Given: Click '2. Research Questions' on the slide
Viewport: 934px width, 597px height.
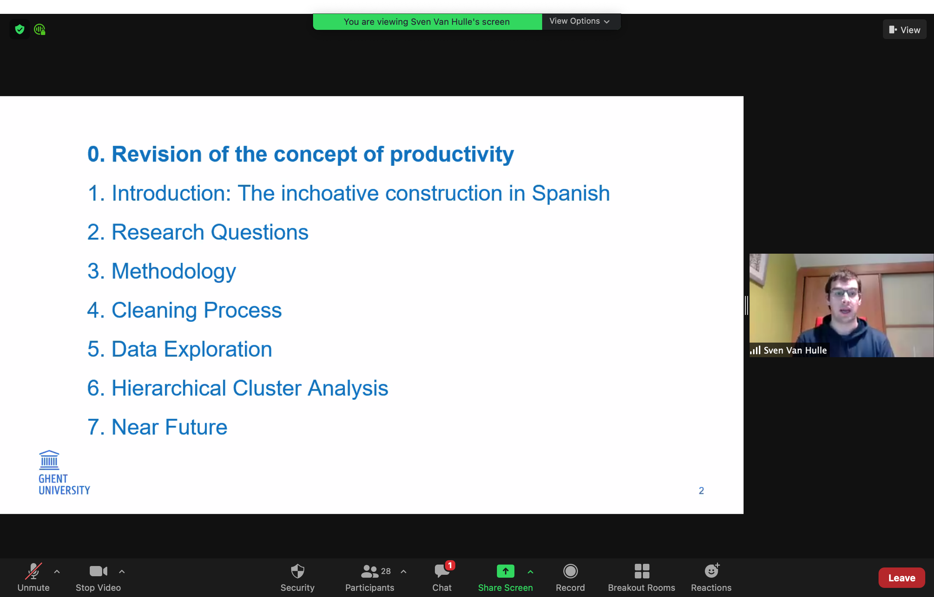Looking at the screenshot, I should pyautogui.click(x=197, y=232).
